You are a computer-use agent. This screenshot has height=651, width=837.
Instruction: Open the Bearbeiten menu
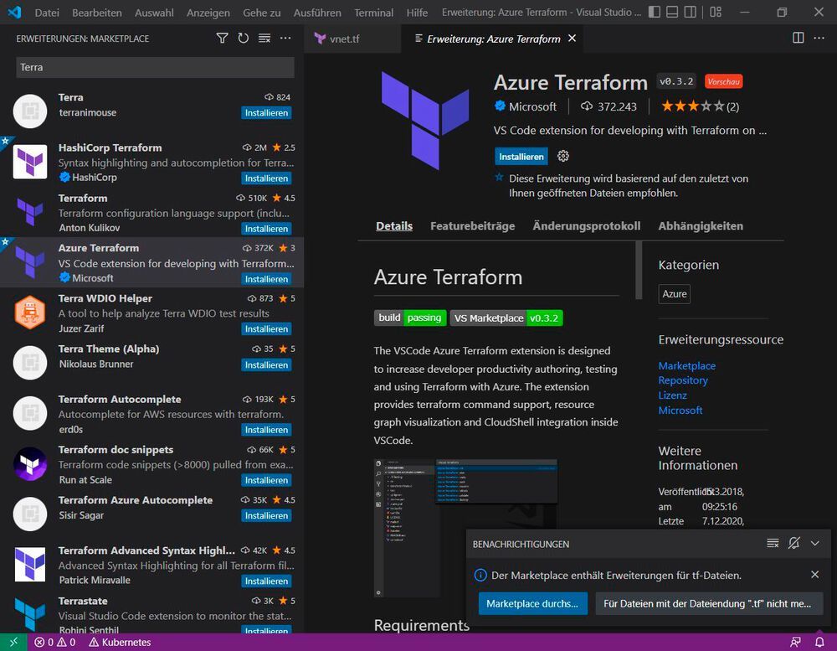tap(97, 13)
